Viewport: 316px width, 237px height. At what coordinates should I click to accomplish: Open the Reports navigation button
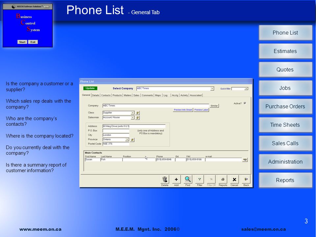click(x=285, y=180)
